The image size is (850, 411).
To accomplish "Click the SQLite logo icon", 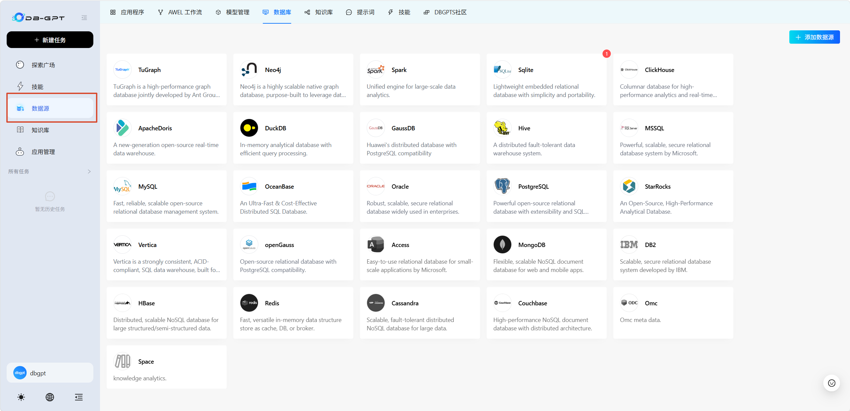I will pyautogui.click(x=502, y=70).
